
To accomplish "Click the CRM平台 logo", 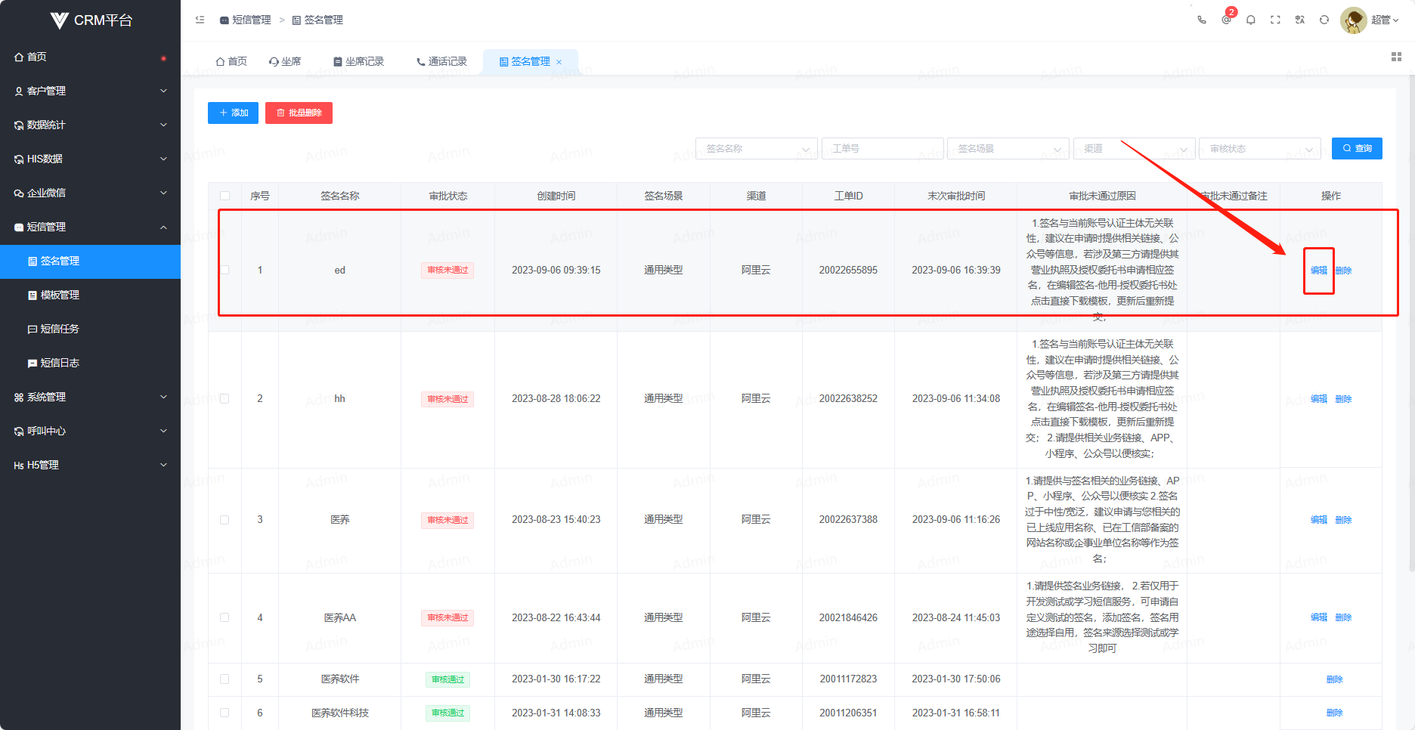I will [x=91, y=20].
